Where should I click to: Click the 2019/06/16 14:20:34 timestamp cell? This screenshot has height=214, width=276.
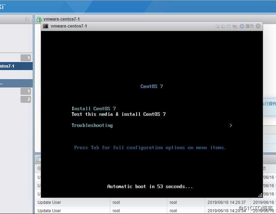(227, 211)
